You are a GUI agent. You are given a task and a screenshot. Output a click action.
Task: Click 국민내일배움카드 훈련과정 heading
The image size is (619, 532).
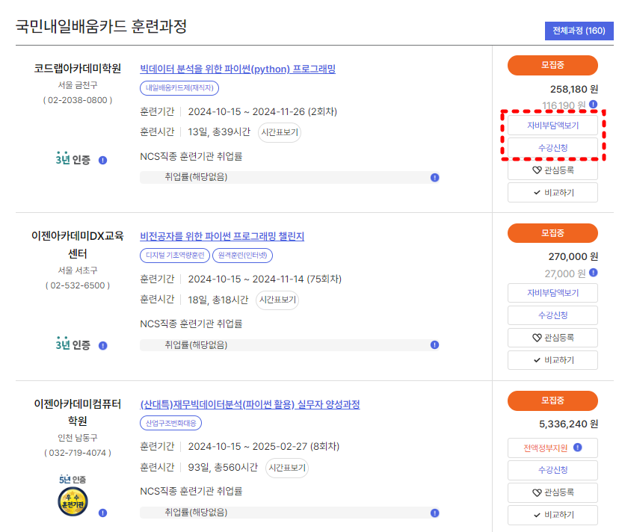click(101, 26)
